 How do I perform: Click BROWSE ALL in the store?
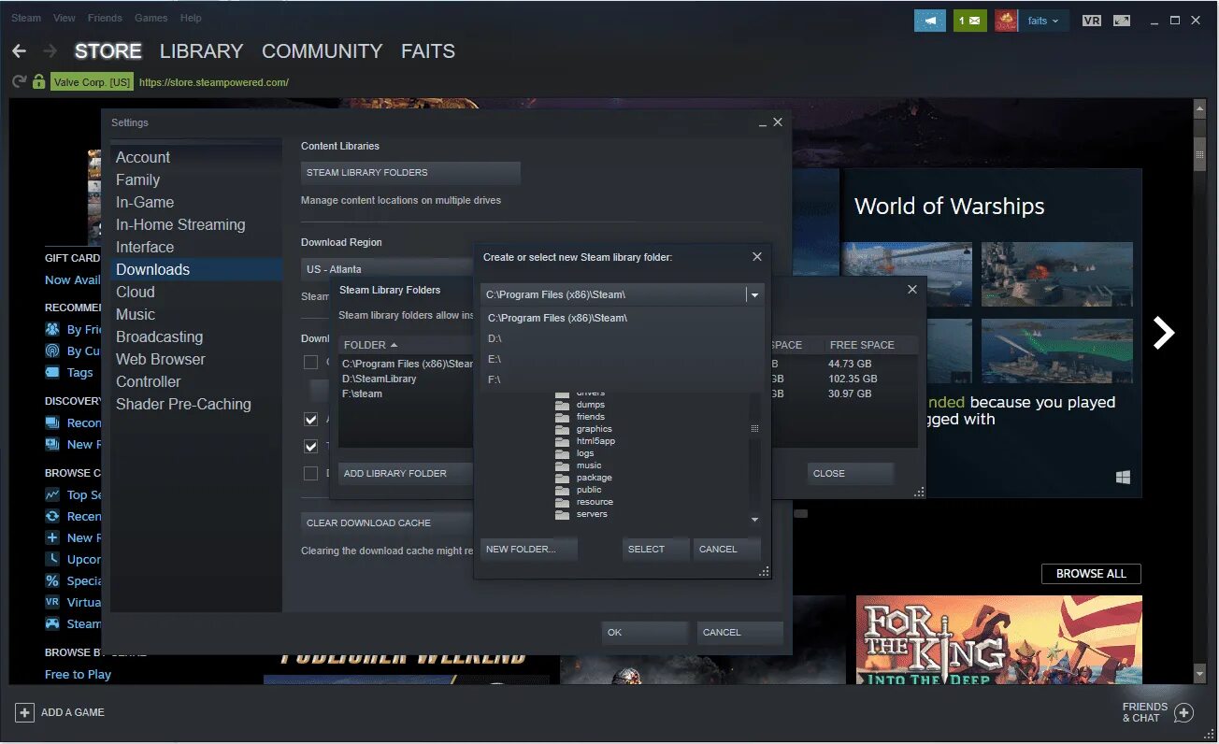pos(1091,574)
